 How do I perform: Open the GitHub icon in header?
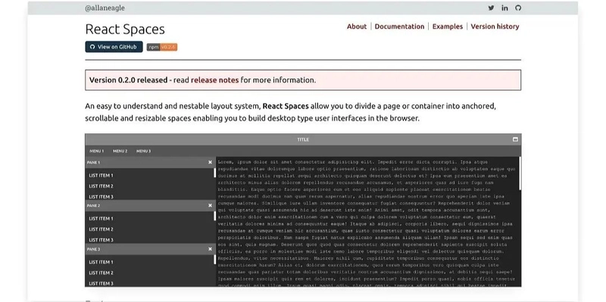(x=518, y=8)
